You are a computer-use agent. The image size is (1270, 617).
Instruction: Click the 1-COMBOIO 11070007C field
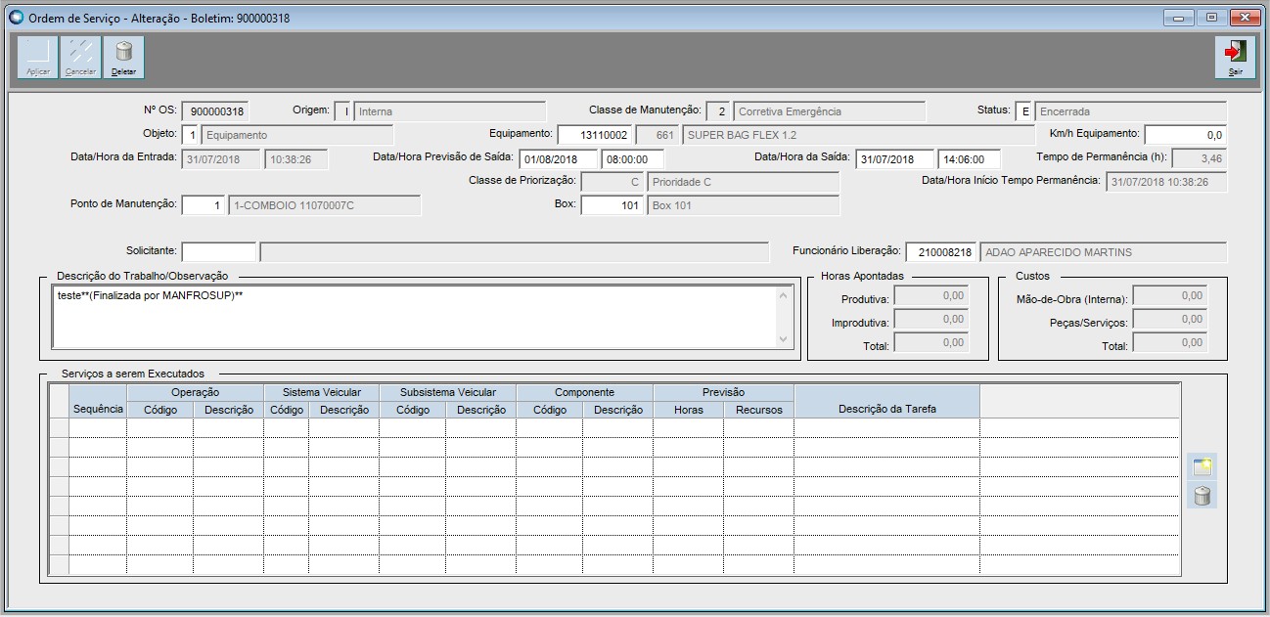[x=325, y=205]
